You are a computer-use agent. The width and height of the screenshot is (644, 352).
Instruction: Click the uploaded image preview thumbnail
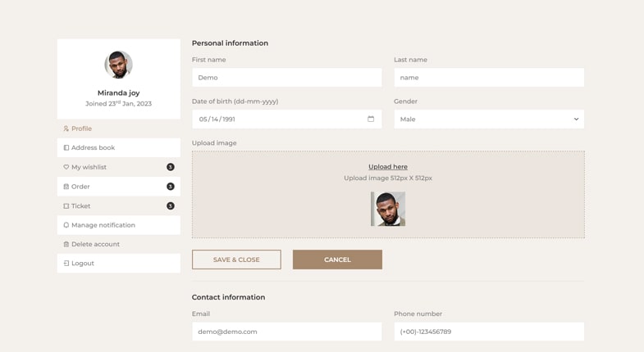[x=388, y=209]
